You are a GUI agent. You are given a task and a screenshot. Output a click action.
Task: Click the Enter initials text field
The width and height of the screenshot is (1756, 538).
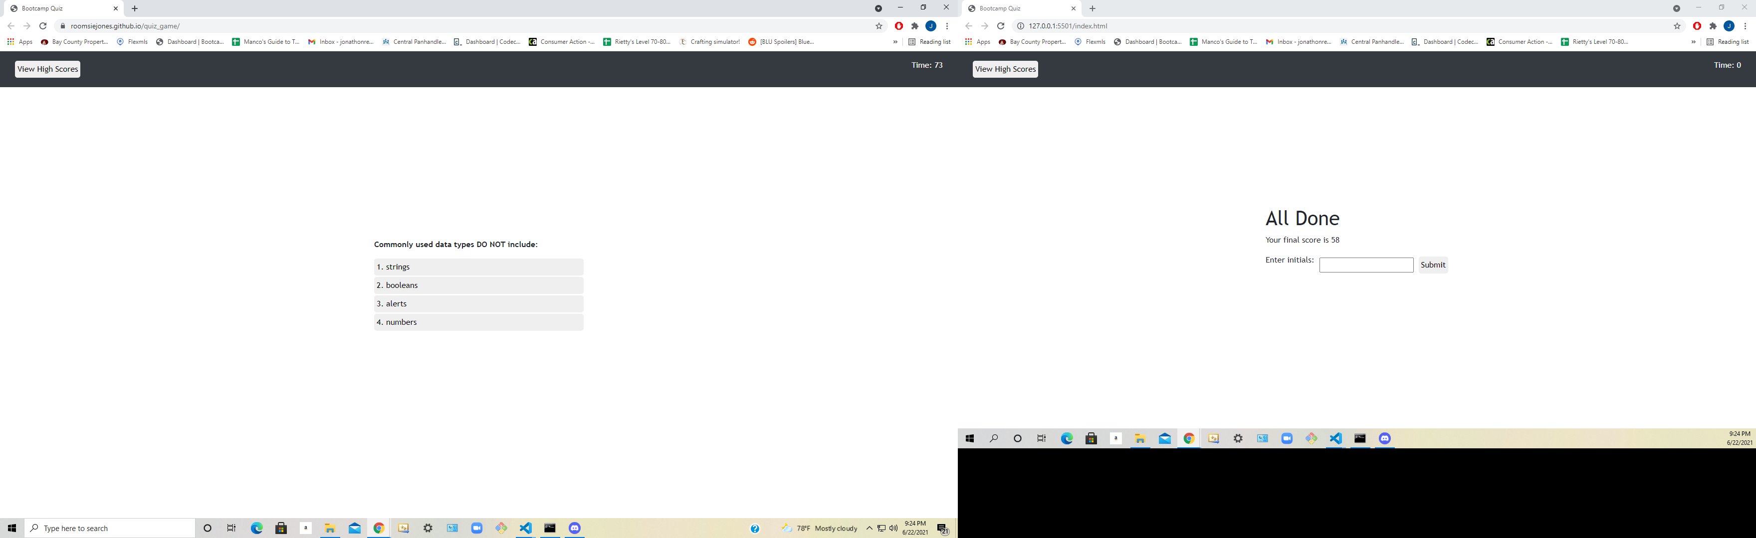coord(1365,265)
